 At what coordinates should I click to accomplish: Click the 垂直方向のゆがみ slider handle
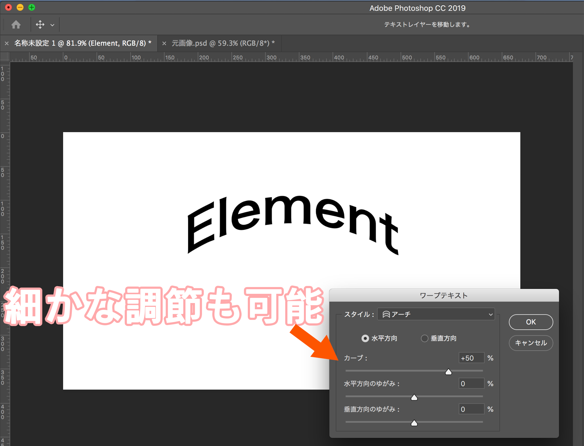pos(414,423)
